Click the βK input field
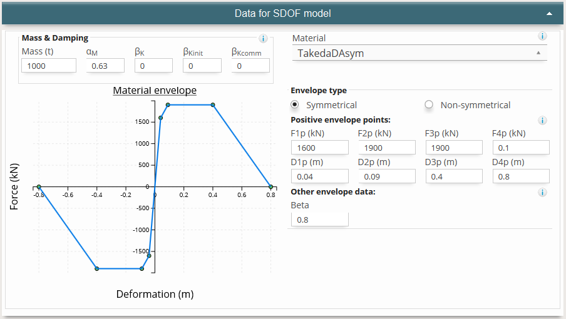Screen dimensions: 566x319 pyautogui.click(x=153, y=66)
